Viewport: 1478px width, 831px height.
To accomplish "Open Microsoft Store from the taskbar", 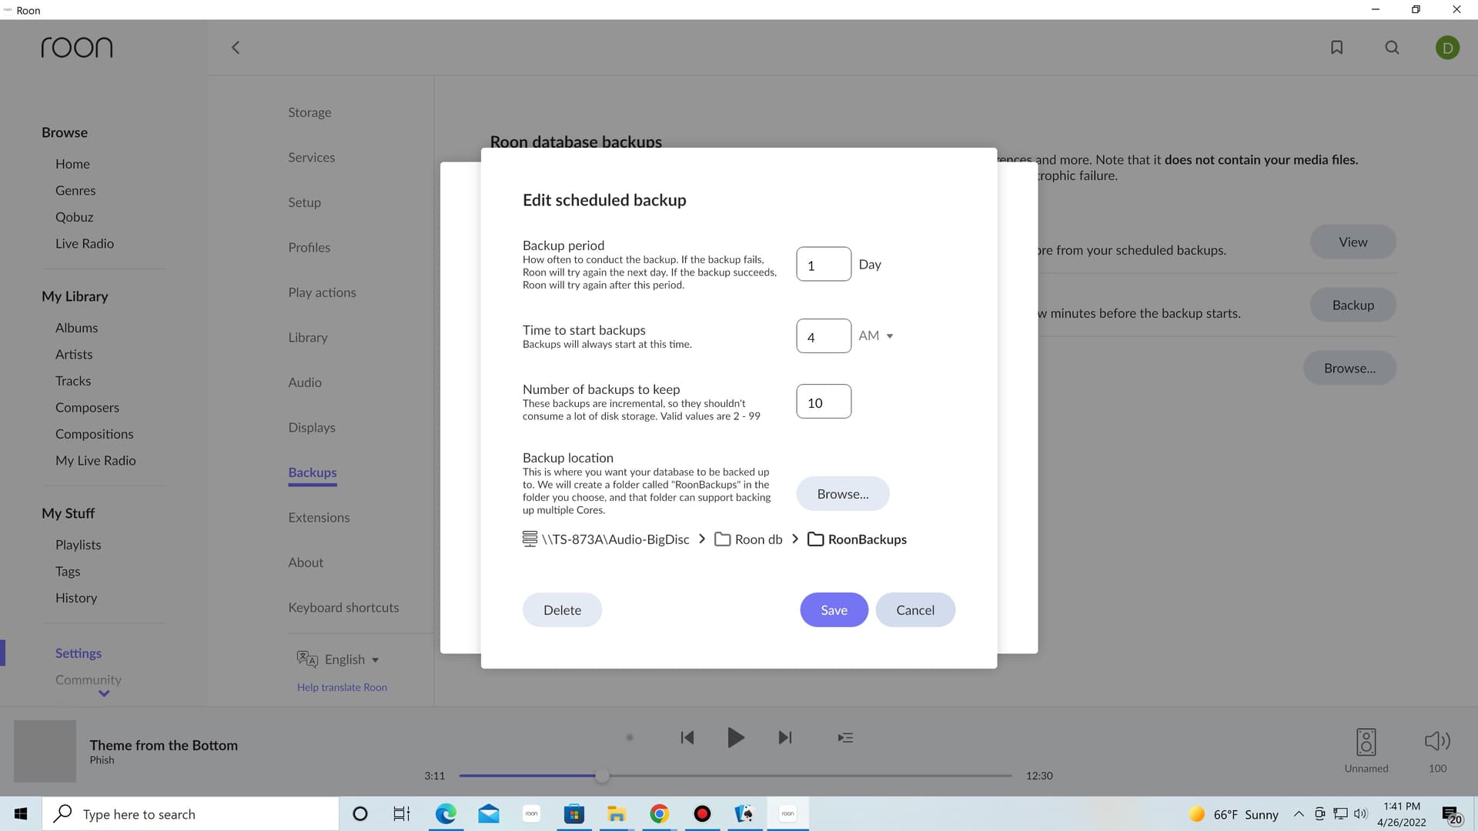I will [x=573, y=813].
